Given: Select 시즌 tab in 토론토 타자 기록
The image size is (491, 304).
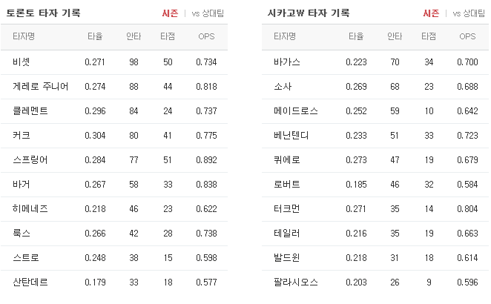Looking at the screenshot, I should [x=170, y=13].
